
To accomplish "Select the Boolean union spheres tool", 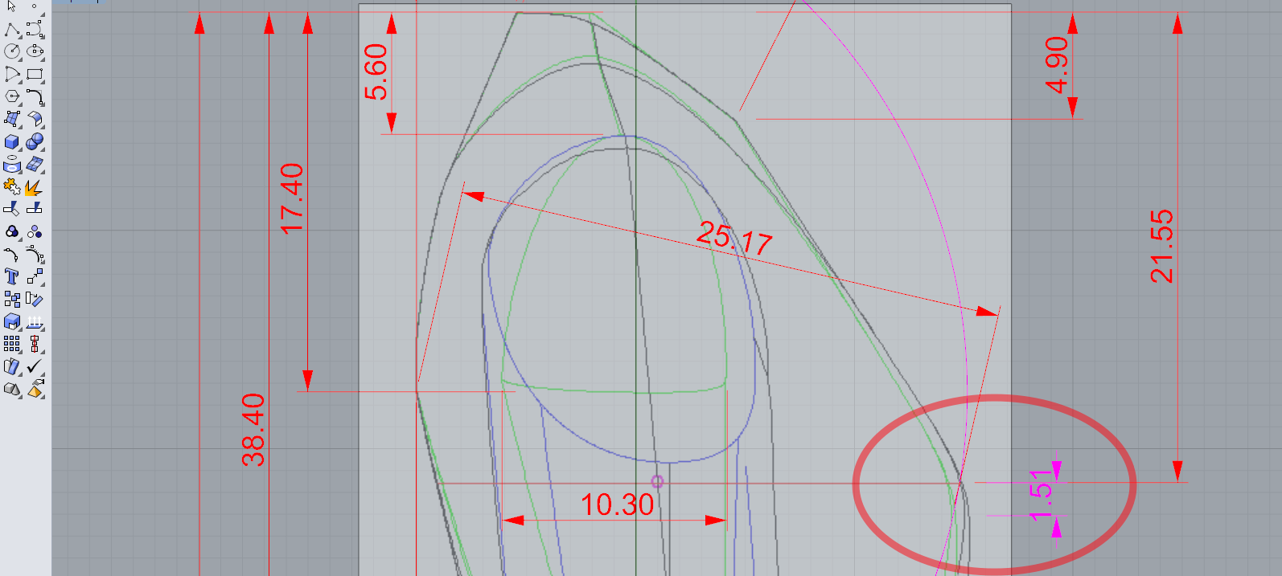I will (35, 142).
